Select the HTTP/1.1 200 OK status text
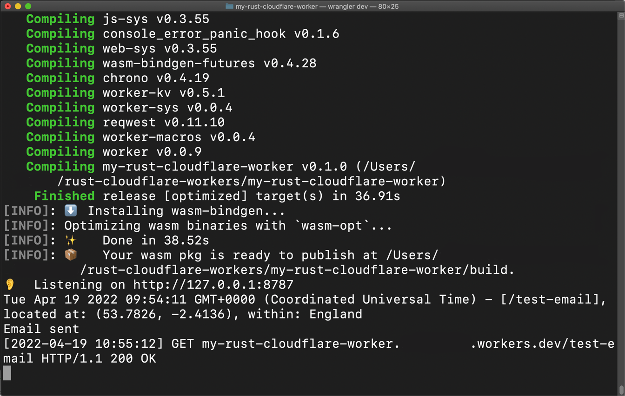 tap(99, 358)
